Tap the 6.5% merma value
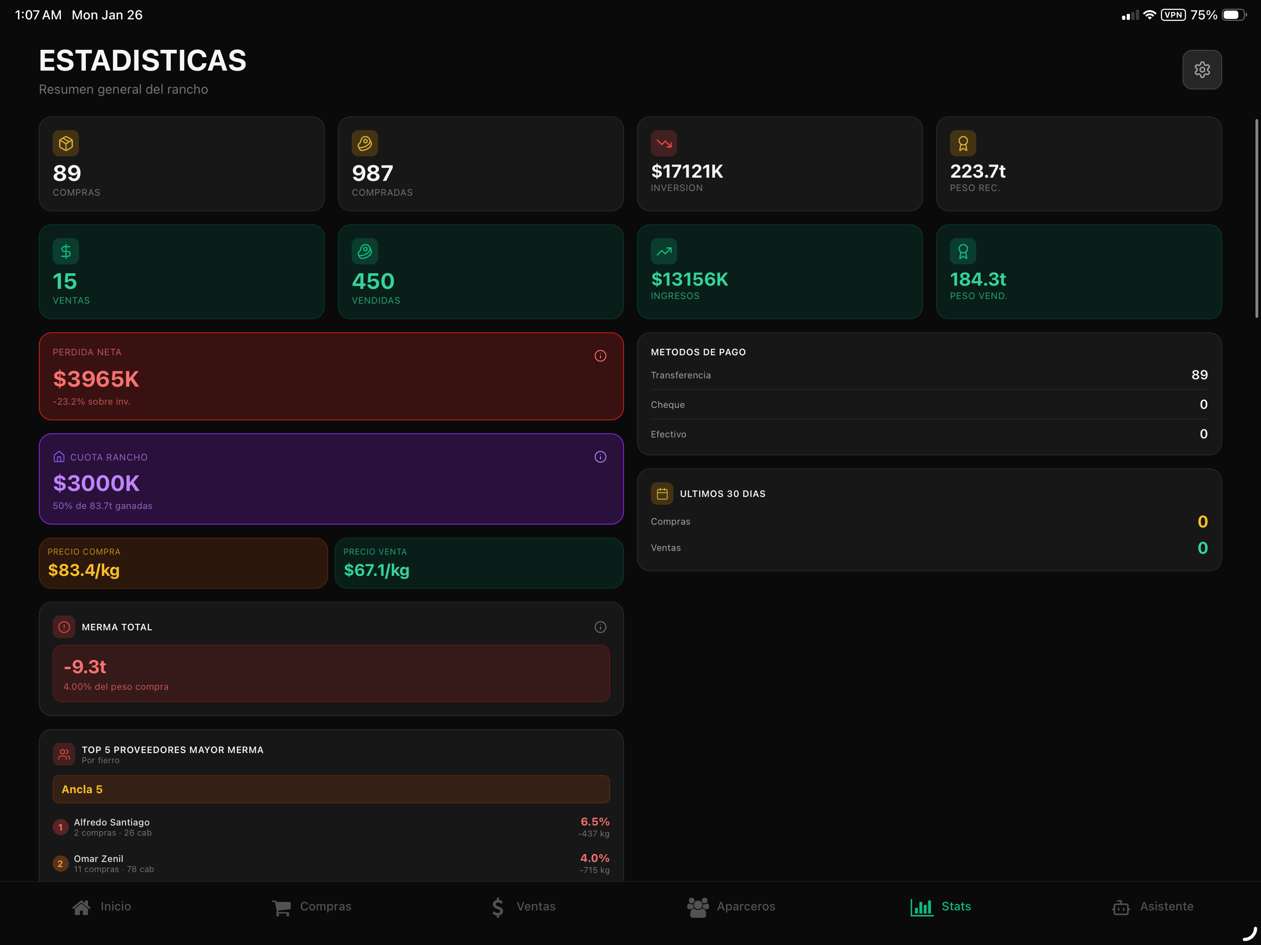 (x=594, y=822)
